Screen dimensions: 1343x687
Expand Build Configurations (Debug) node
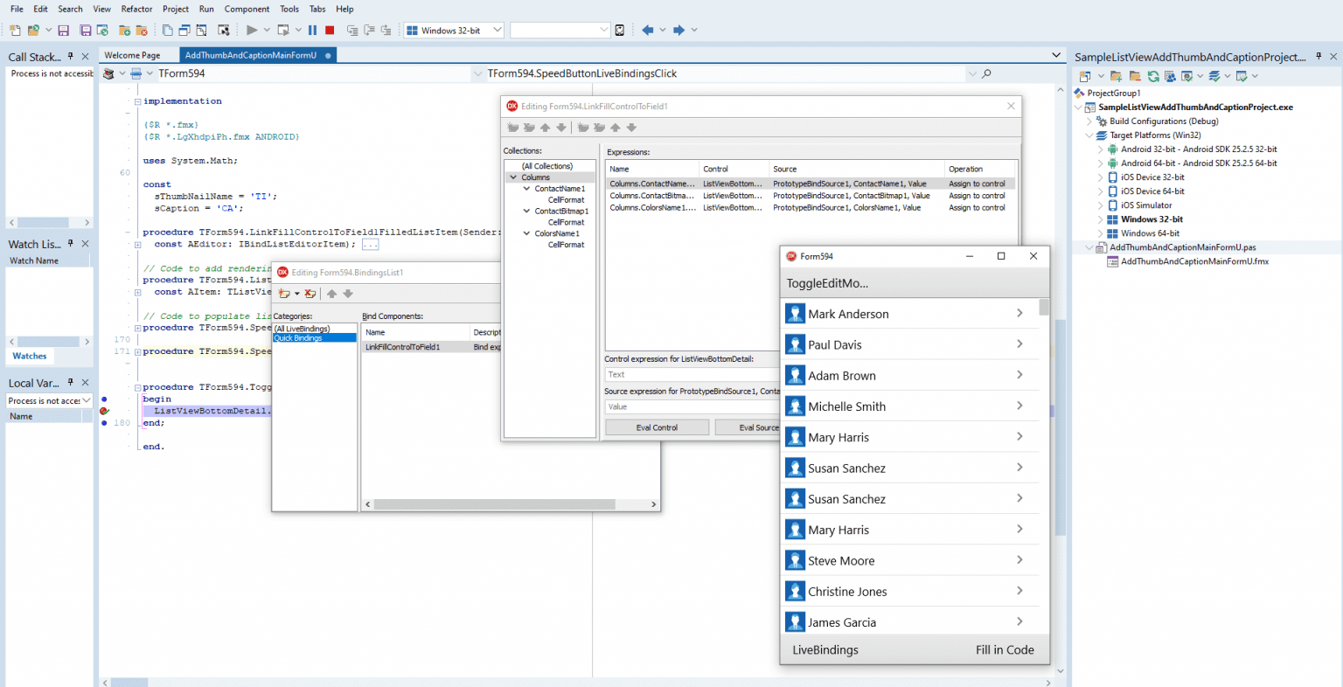coord(1089,121)
